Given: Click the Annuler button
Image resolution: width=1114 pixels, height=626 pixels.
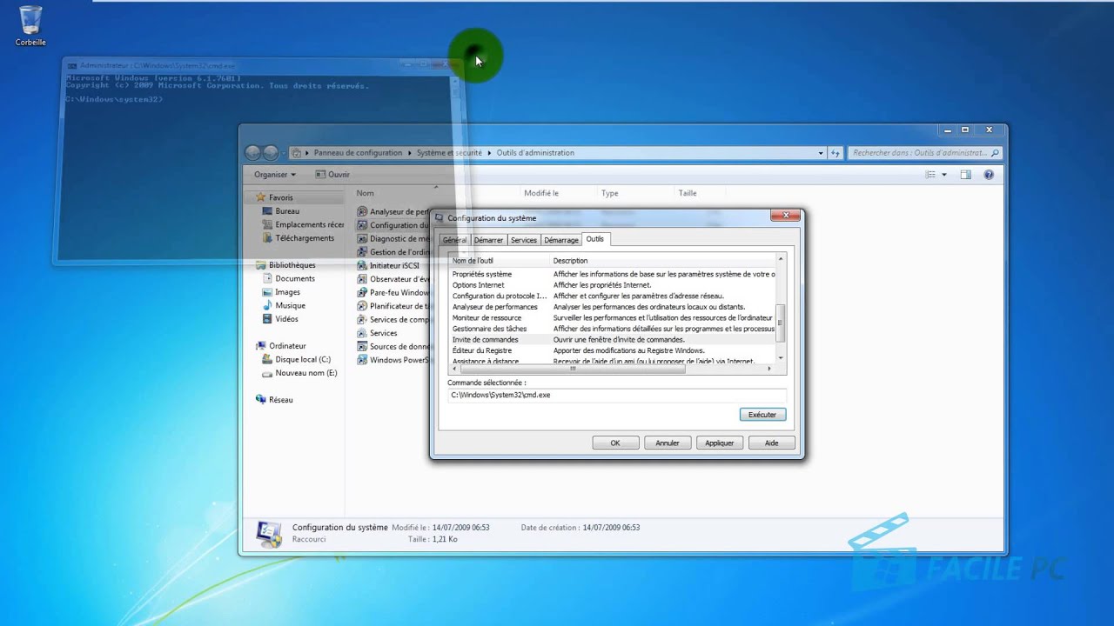Looking at the screenshot, I should pyautogui.click(x=668, y=443).
